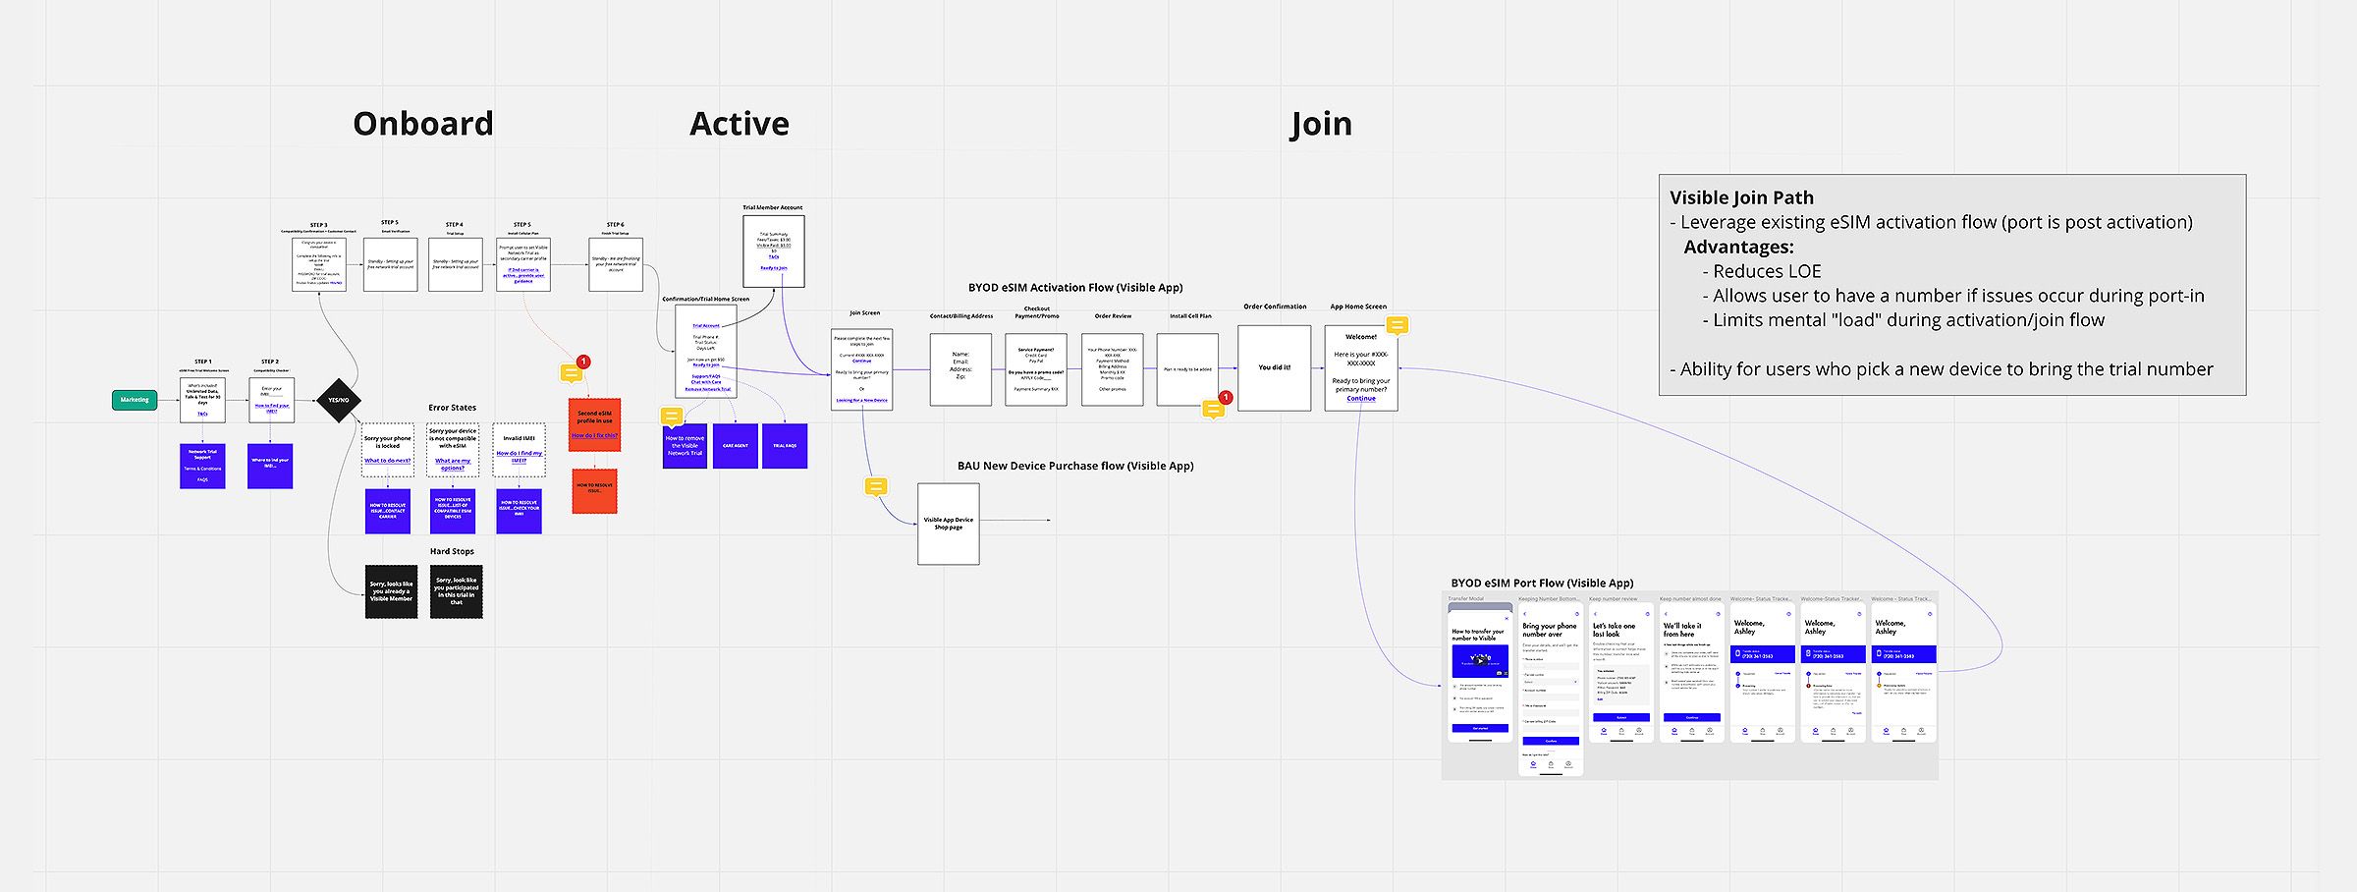
Task: Click the Remove Network Trial link
Action: pos(707,389)
